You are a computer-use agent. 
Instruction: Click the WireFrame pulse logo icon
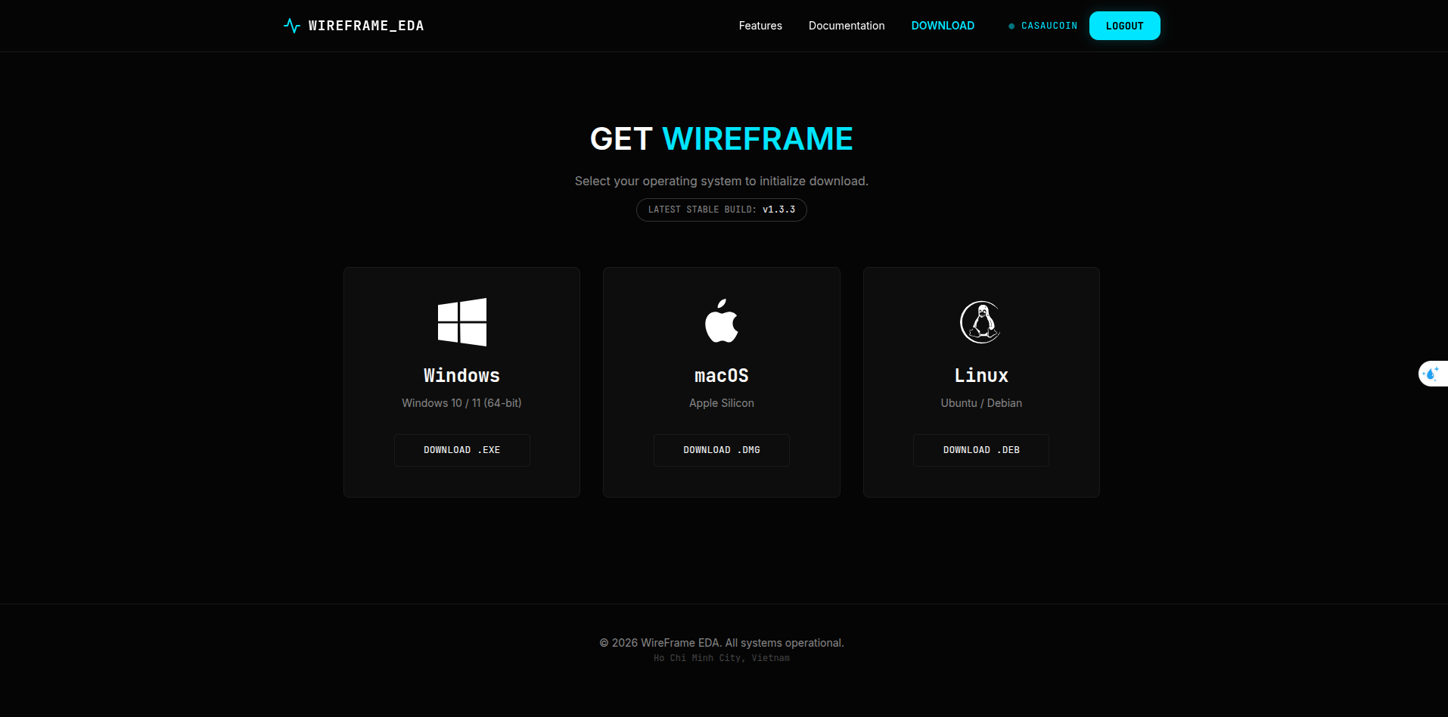(292, 26)
